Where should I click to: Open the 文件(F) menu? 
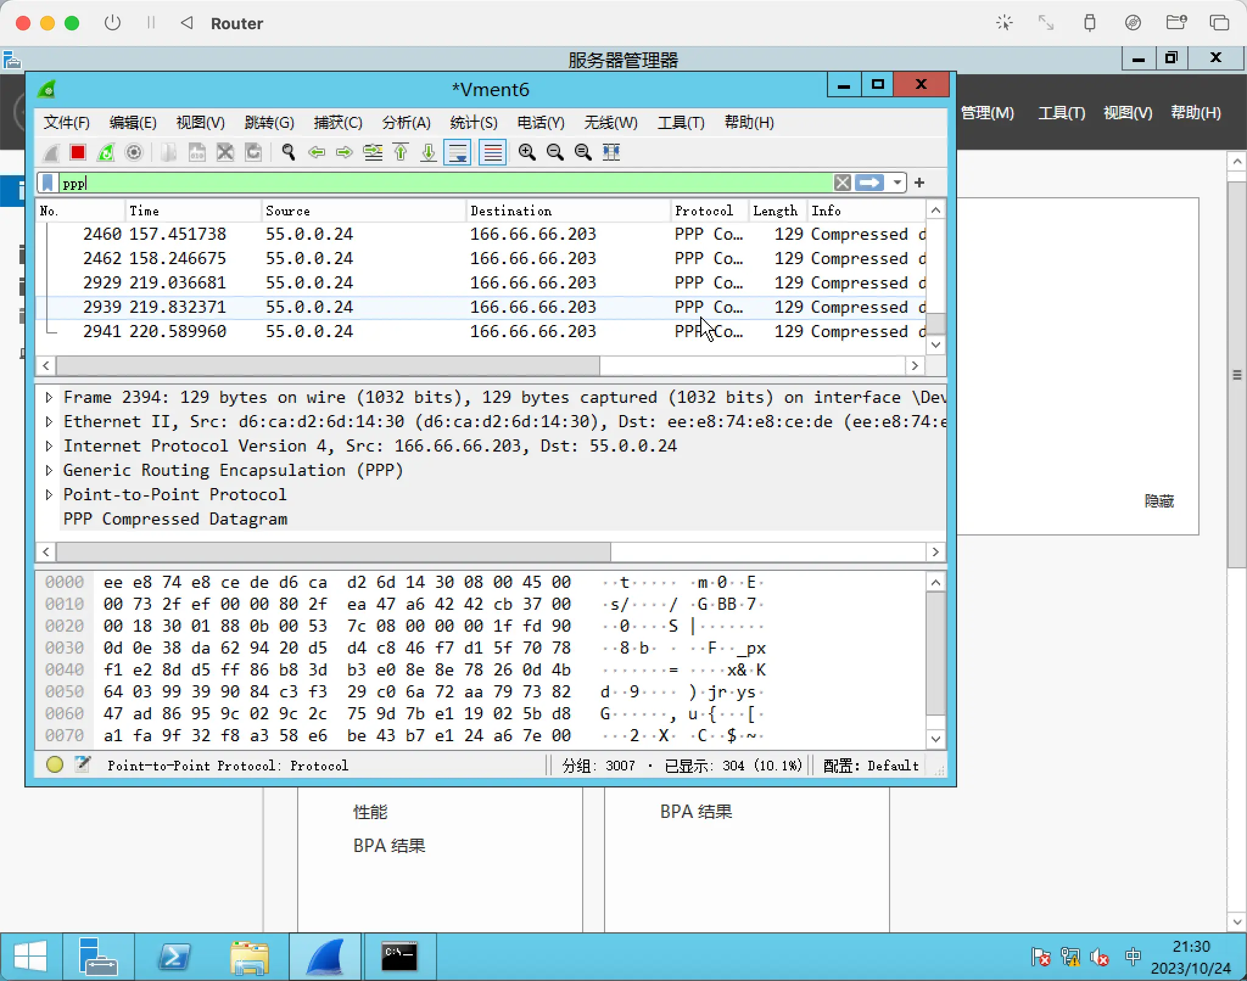pyautogui.click(x=66, y=123)
